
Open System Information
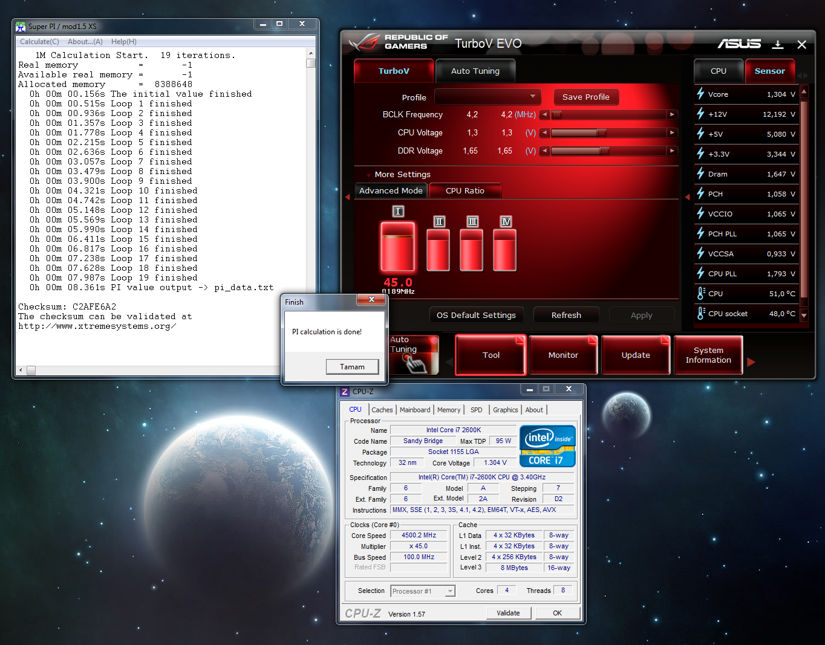coord(708,355)
